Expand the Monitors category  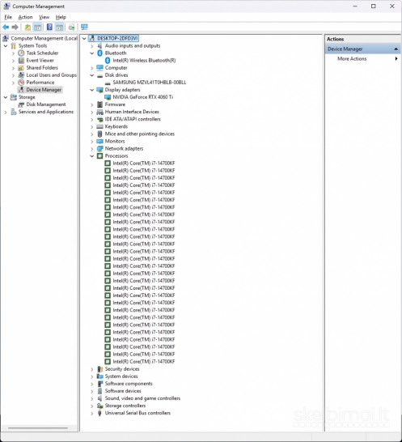coord(92,141)
